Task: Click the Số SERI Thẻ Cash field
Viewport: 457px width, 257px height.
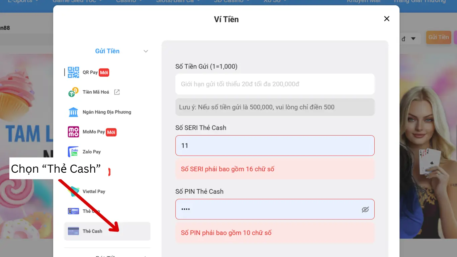Action: [275, 146]
